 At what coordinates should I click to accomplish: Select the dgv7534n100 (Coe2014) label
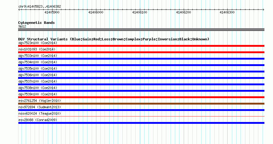[38, 62]
